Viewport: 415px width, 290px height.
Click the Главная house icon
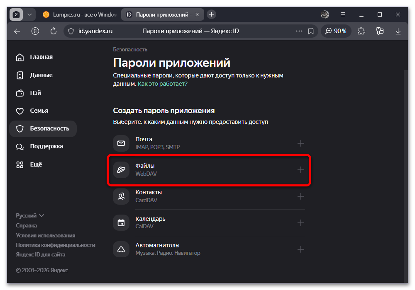click(x=20, y=57)
